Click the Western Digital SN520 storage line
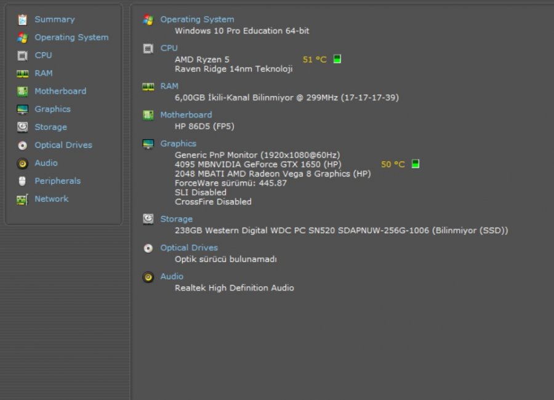554x400 pixels. pos(341,230)
